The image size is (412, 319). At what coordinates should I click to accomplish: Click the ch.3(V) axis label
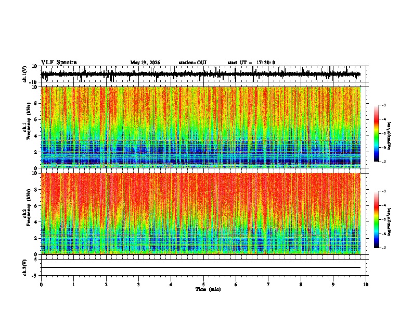pos(25,267)
